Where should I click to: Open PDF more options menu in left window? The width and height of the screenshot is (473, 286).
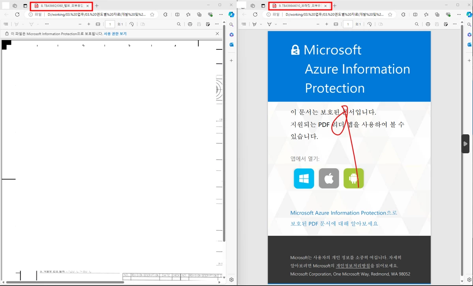coord(217,24)
